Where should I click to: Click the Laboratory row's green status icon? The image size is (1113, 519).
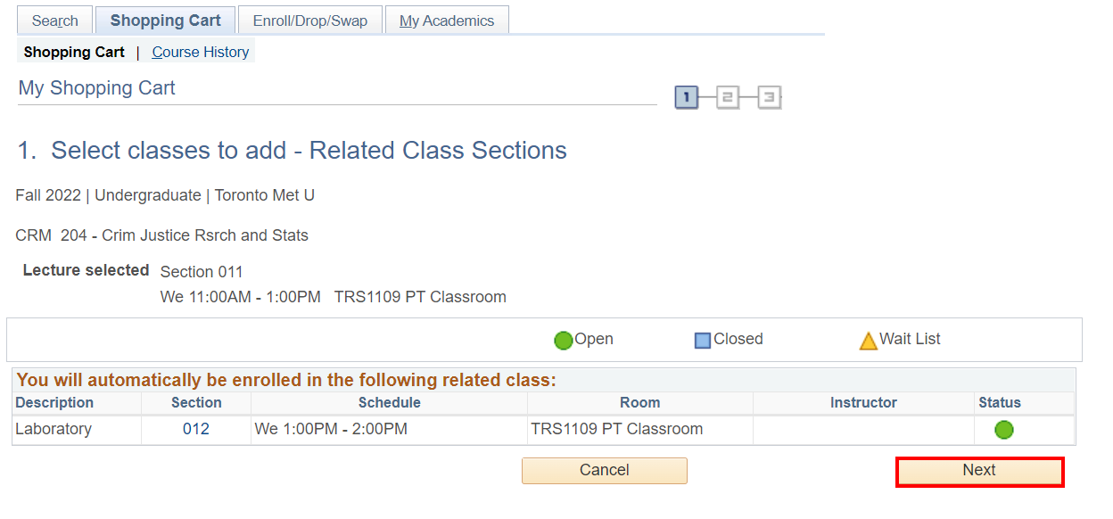click(x=1004, y=430)
